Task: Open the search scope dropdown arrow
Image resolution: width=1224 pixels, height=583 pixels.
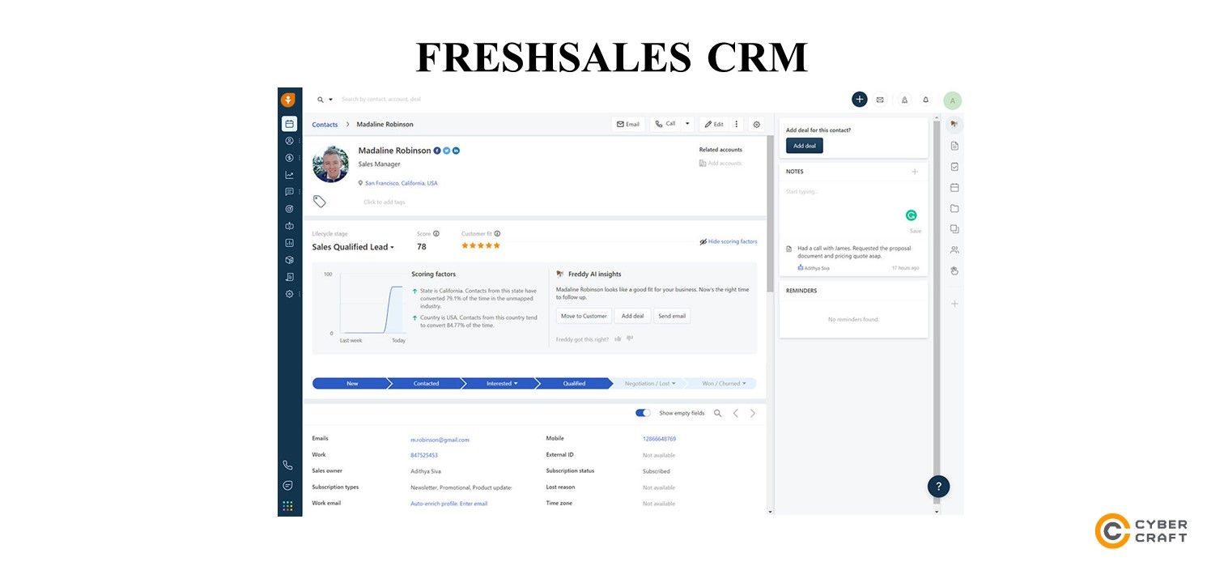Action: pos(330,100)
